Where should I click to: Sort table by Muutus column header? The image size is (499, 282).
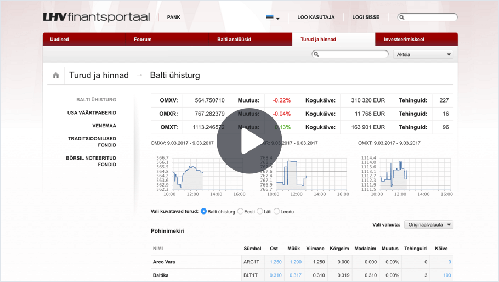(x=390, y=249)
